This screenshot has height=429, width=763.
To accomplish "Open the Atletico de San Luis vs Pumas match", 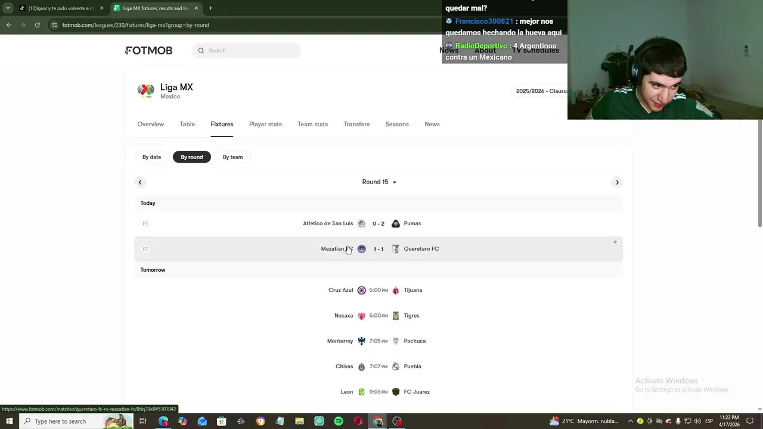I will (379, 223).
